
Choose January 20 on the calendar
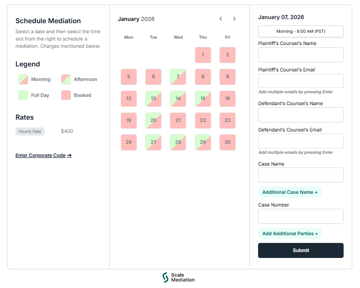pos(153,121)
